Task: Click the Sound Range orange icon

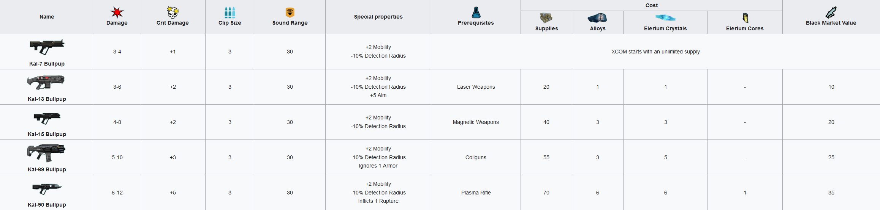Action: 290,13
